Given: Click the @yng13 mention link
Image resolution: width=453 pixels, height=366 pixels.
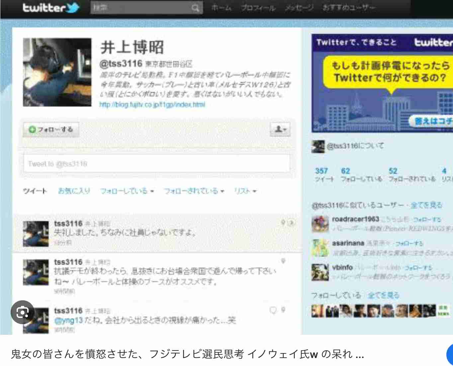Looking at the screenshot, I should pyautogui.click(x=68, y=321).
